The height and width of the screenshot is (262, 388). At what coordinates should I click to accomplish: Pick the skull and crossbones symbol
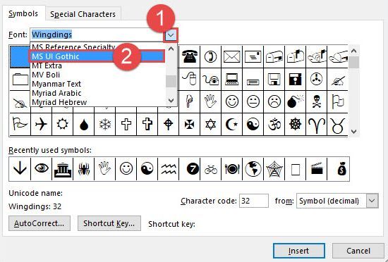point(317,101)
